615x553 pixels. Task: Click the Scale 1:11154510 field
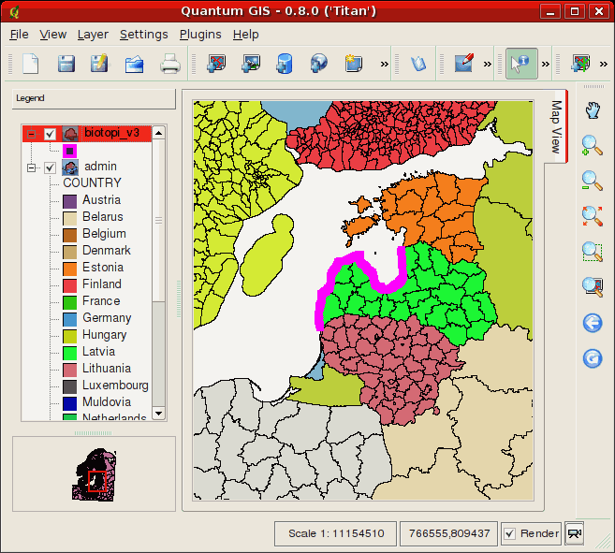point(336,533)
